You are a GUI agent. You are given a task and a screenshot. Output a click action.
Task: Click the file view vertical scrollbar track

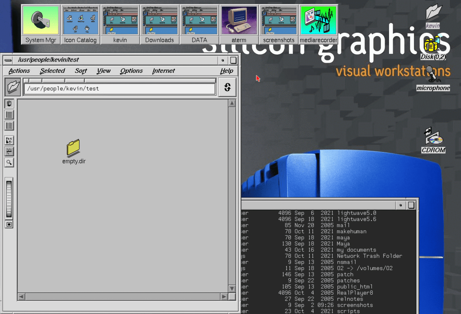click(x=232, y=196)
